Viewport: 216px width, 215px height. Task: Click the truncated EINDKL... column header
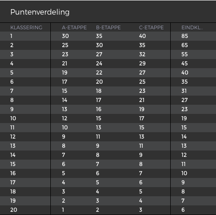coord(192,27)
